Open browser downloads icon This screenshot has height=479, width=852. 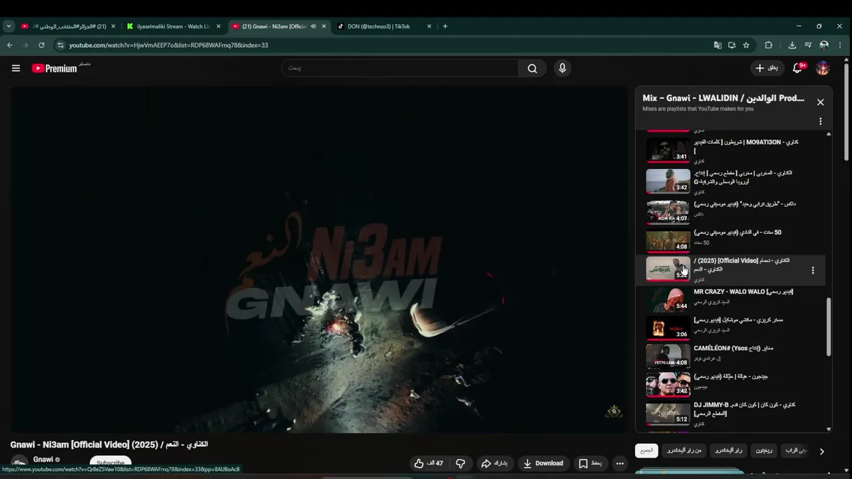[x=791, y=45]
